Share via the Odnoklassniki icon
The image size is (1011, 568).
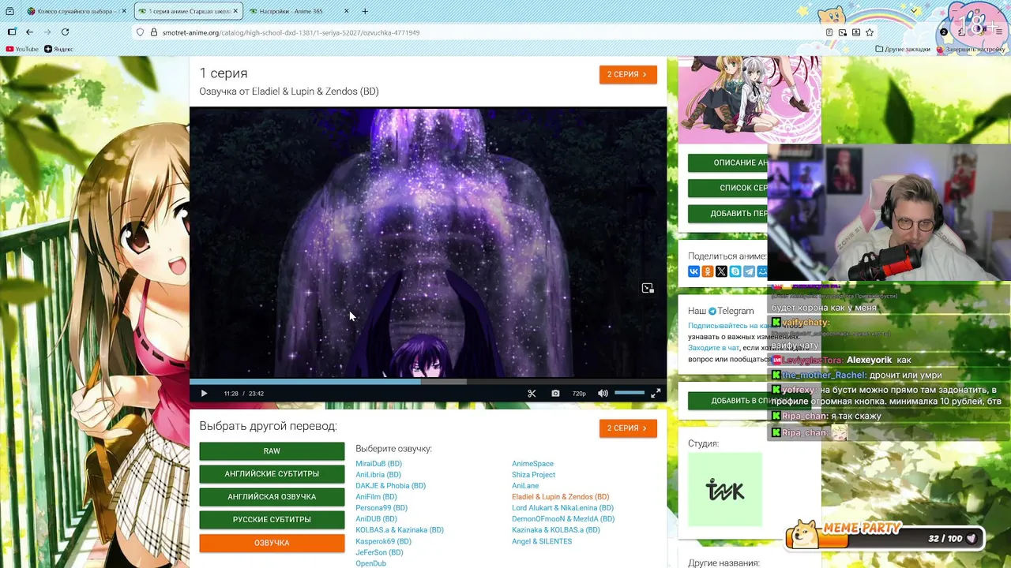[708, 271]
